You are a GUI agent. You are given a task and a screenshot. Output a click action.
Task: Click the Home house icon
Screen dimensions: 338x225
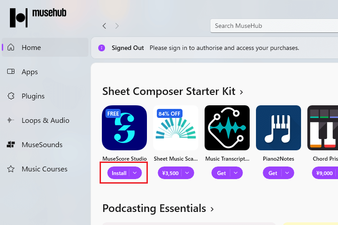pos(11,47)
